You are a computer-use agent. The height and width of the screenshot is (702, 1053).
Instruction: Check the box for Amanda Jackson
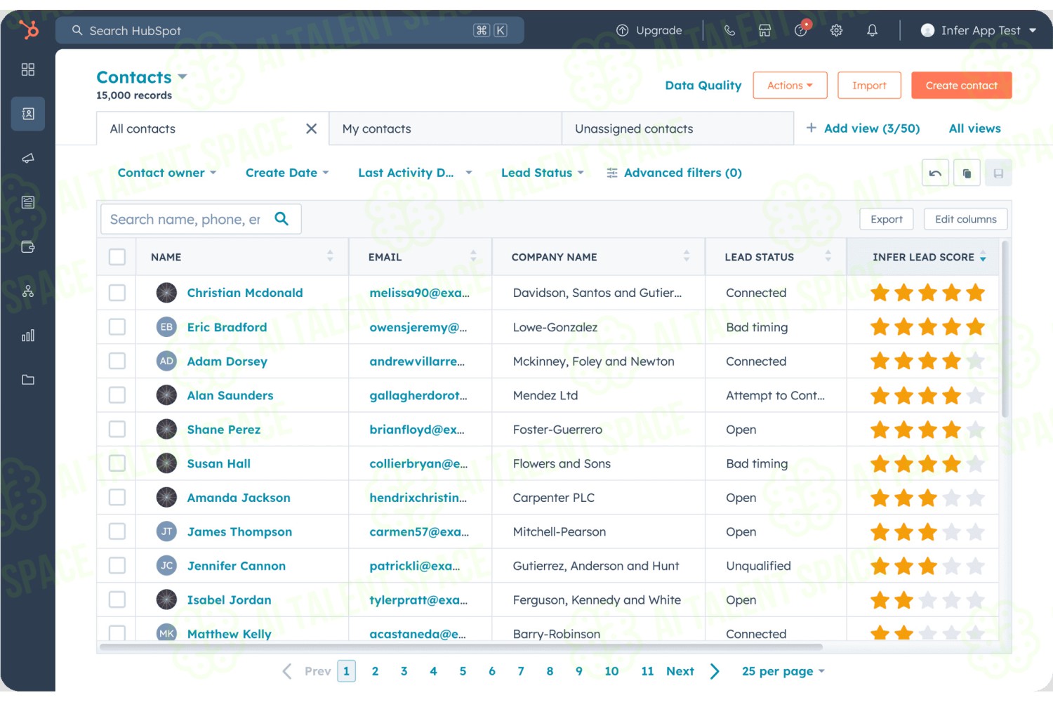coord(117,498)
